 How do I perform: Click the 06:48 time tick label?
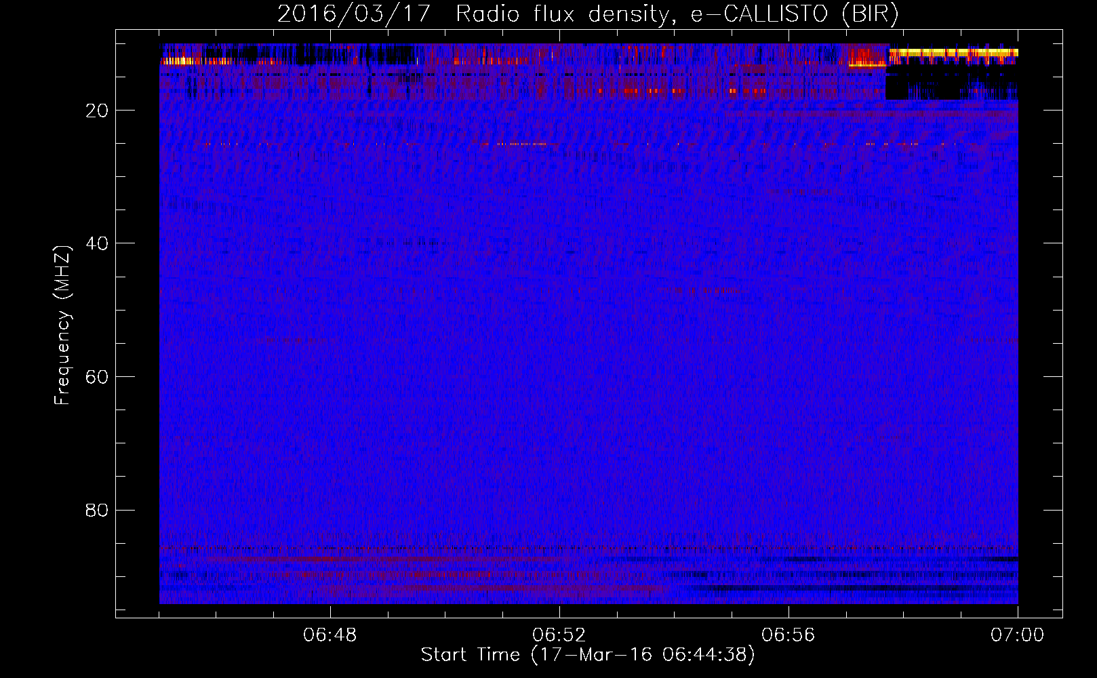[330, 635]
